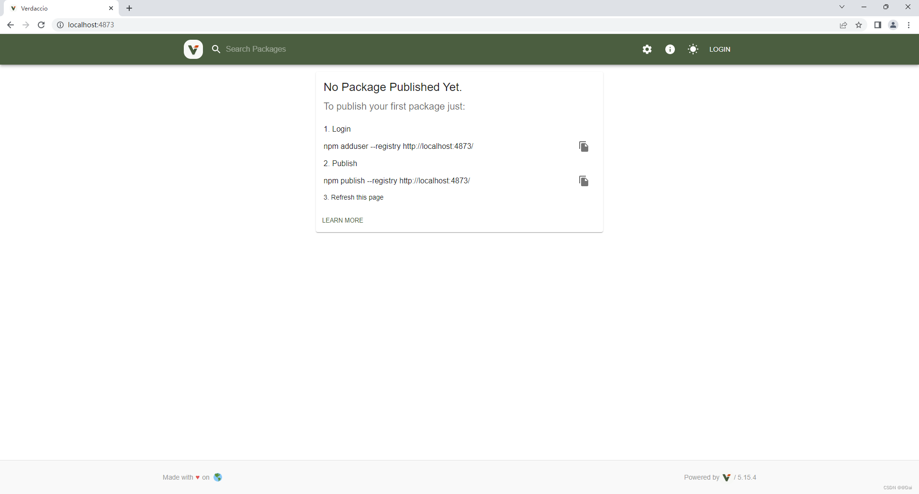Select the npm publish command text
This screenshot has width=919, height=494.
pos(397,181)
